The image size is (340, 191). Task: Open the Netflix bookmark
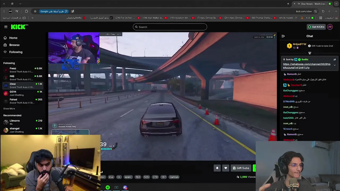pyautogui.click(x=75, y=18)
